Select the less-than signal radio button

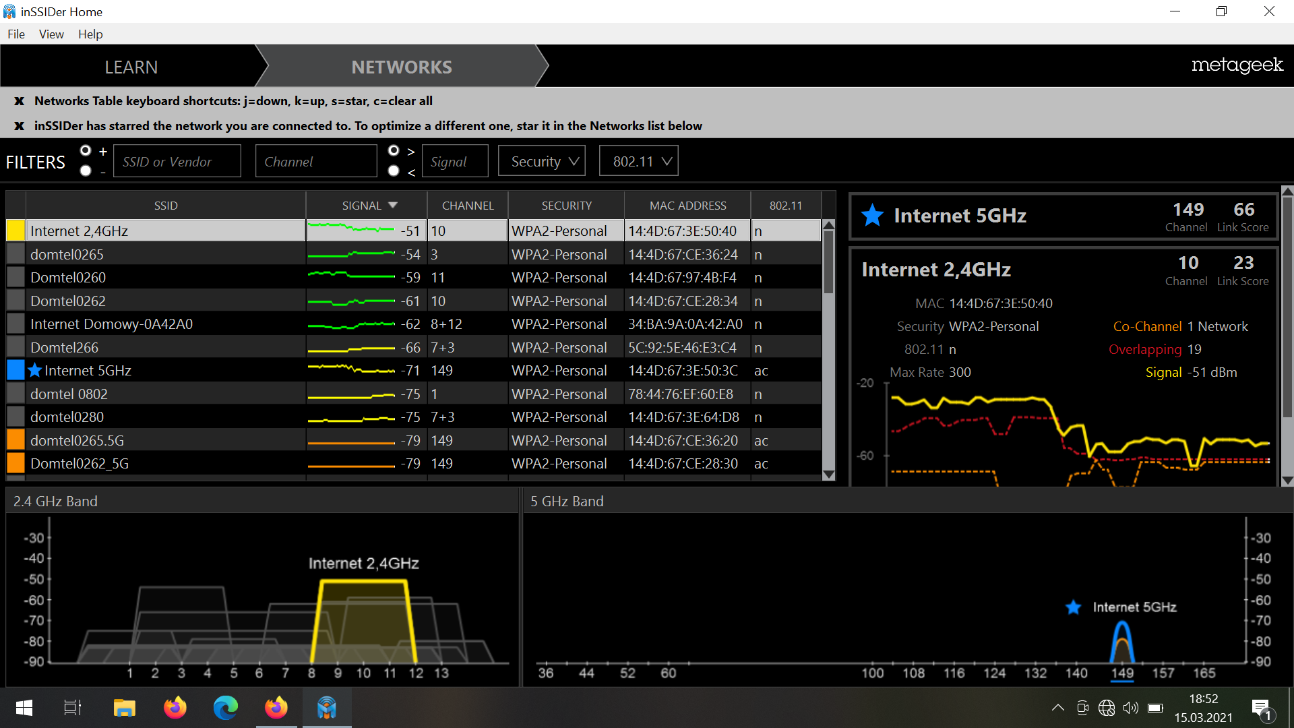tap(394, 171)
